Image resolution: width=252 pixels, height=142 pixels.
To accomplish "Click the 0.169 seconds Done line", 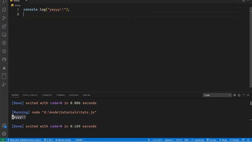I will coord(54,126).
